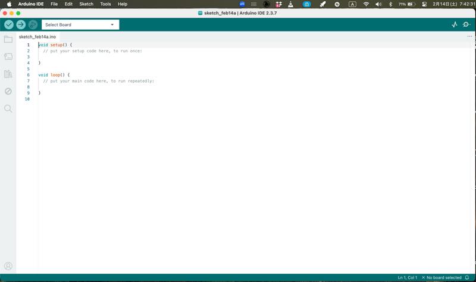Open the Arduino IDE application menu
Screen dimensions: 476x282
pos(31,4)
